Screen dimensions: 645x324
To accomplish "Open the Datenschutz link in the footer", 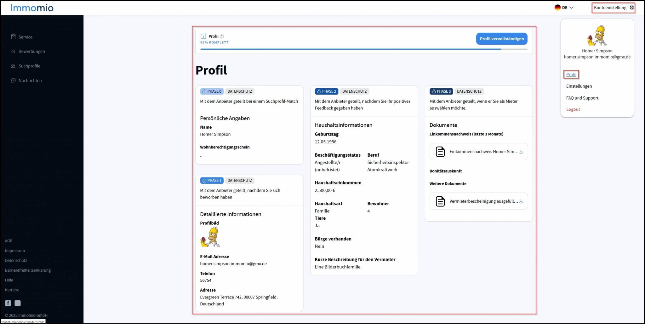I will 16,260.
